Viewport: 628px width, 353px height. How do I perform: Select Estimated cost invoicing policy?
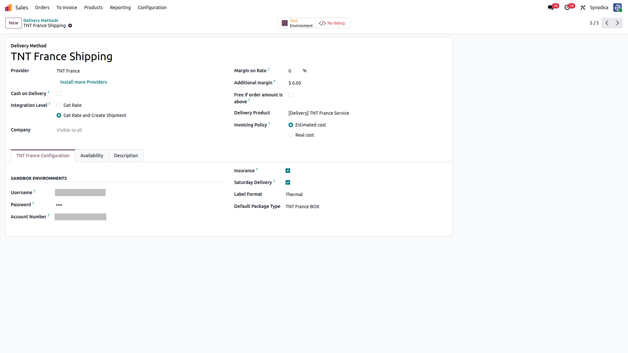(291, 125)
